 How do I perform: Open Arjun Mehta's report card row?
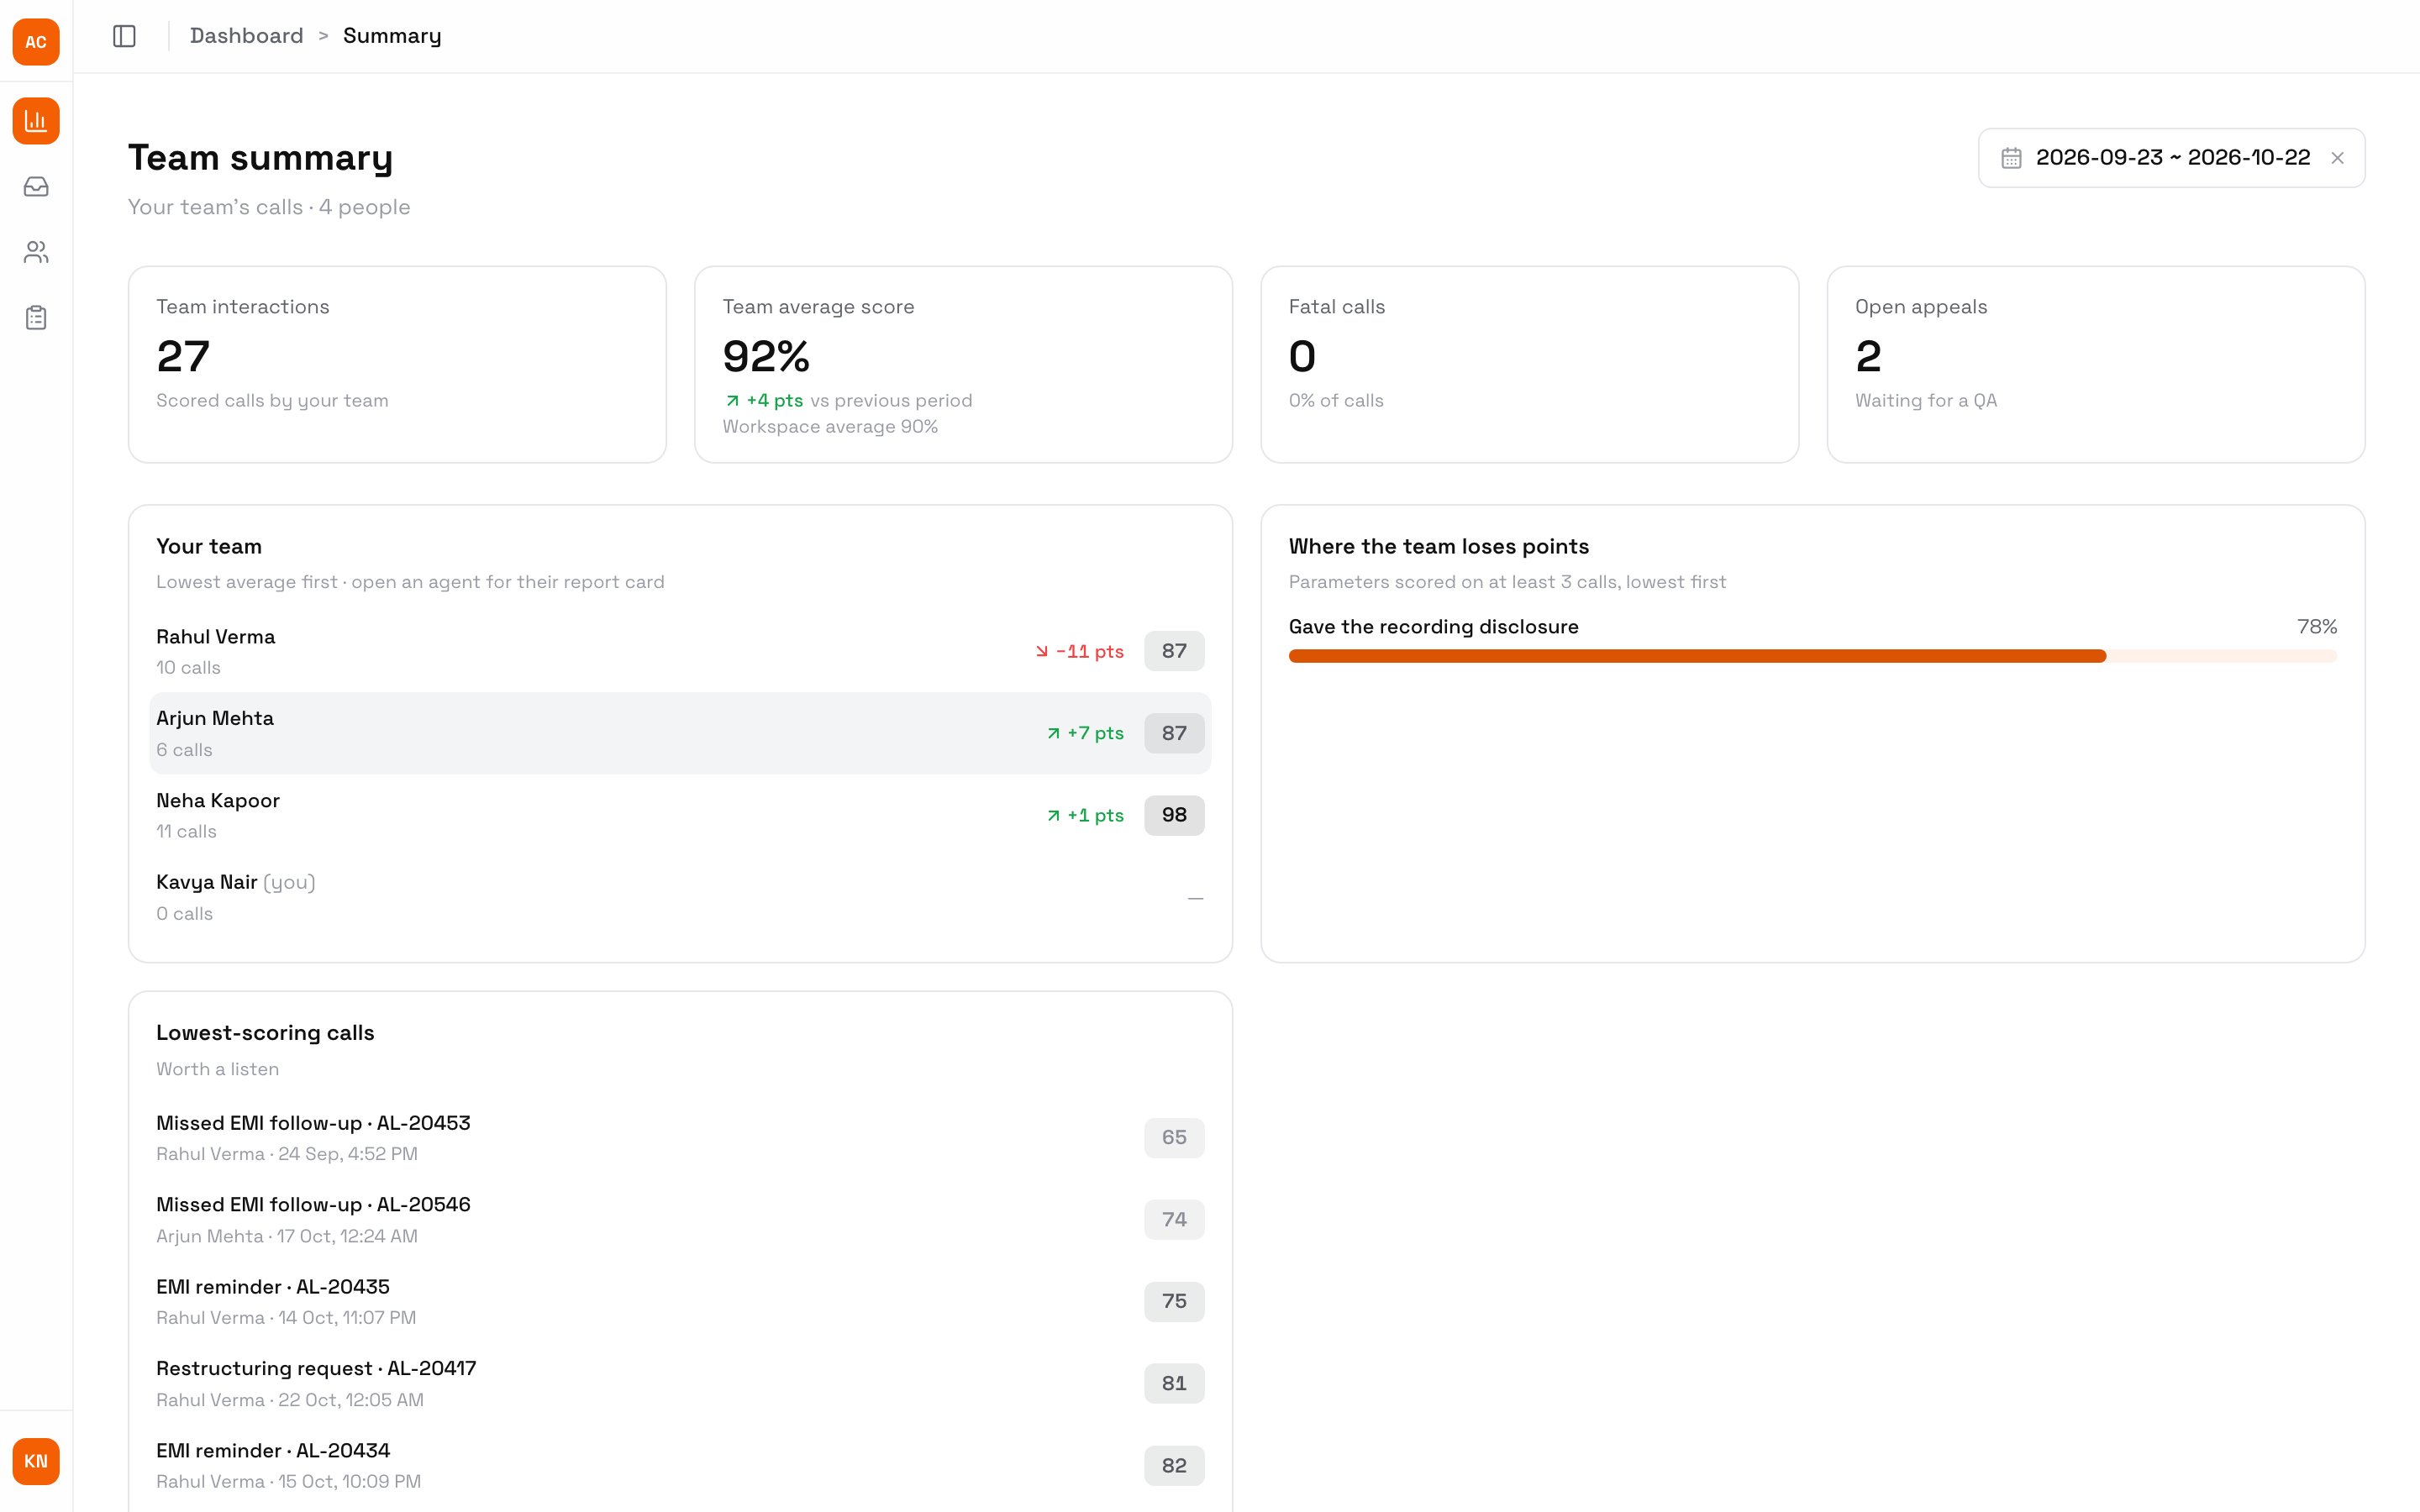coord(680,733)
